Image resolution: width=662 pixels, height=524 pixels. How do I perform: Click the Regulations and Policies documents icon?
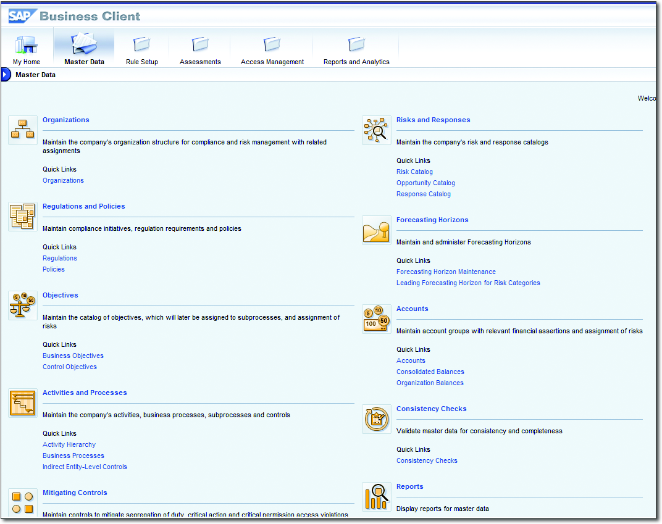(23, 217)
